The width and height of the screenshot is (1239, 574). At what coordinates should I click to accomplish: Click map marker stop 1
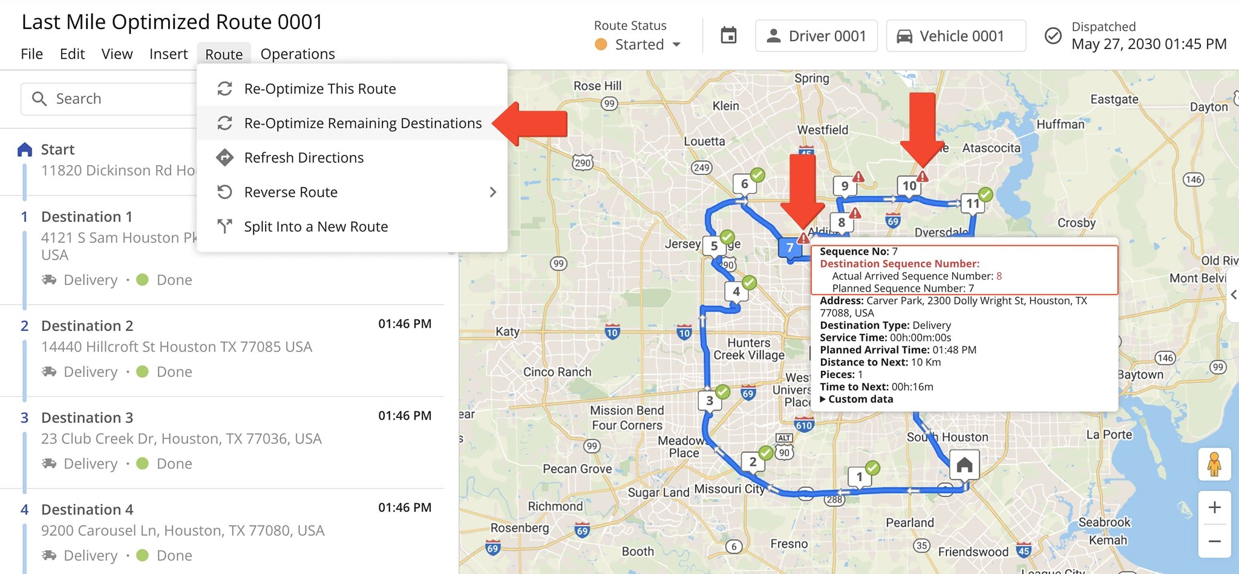(x=860, y=477)
